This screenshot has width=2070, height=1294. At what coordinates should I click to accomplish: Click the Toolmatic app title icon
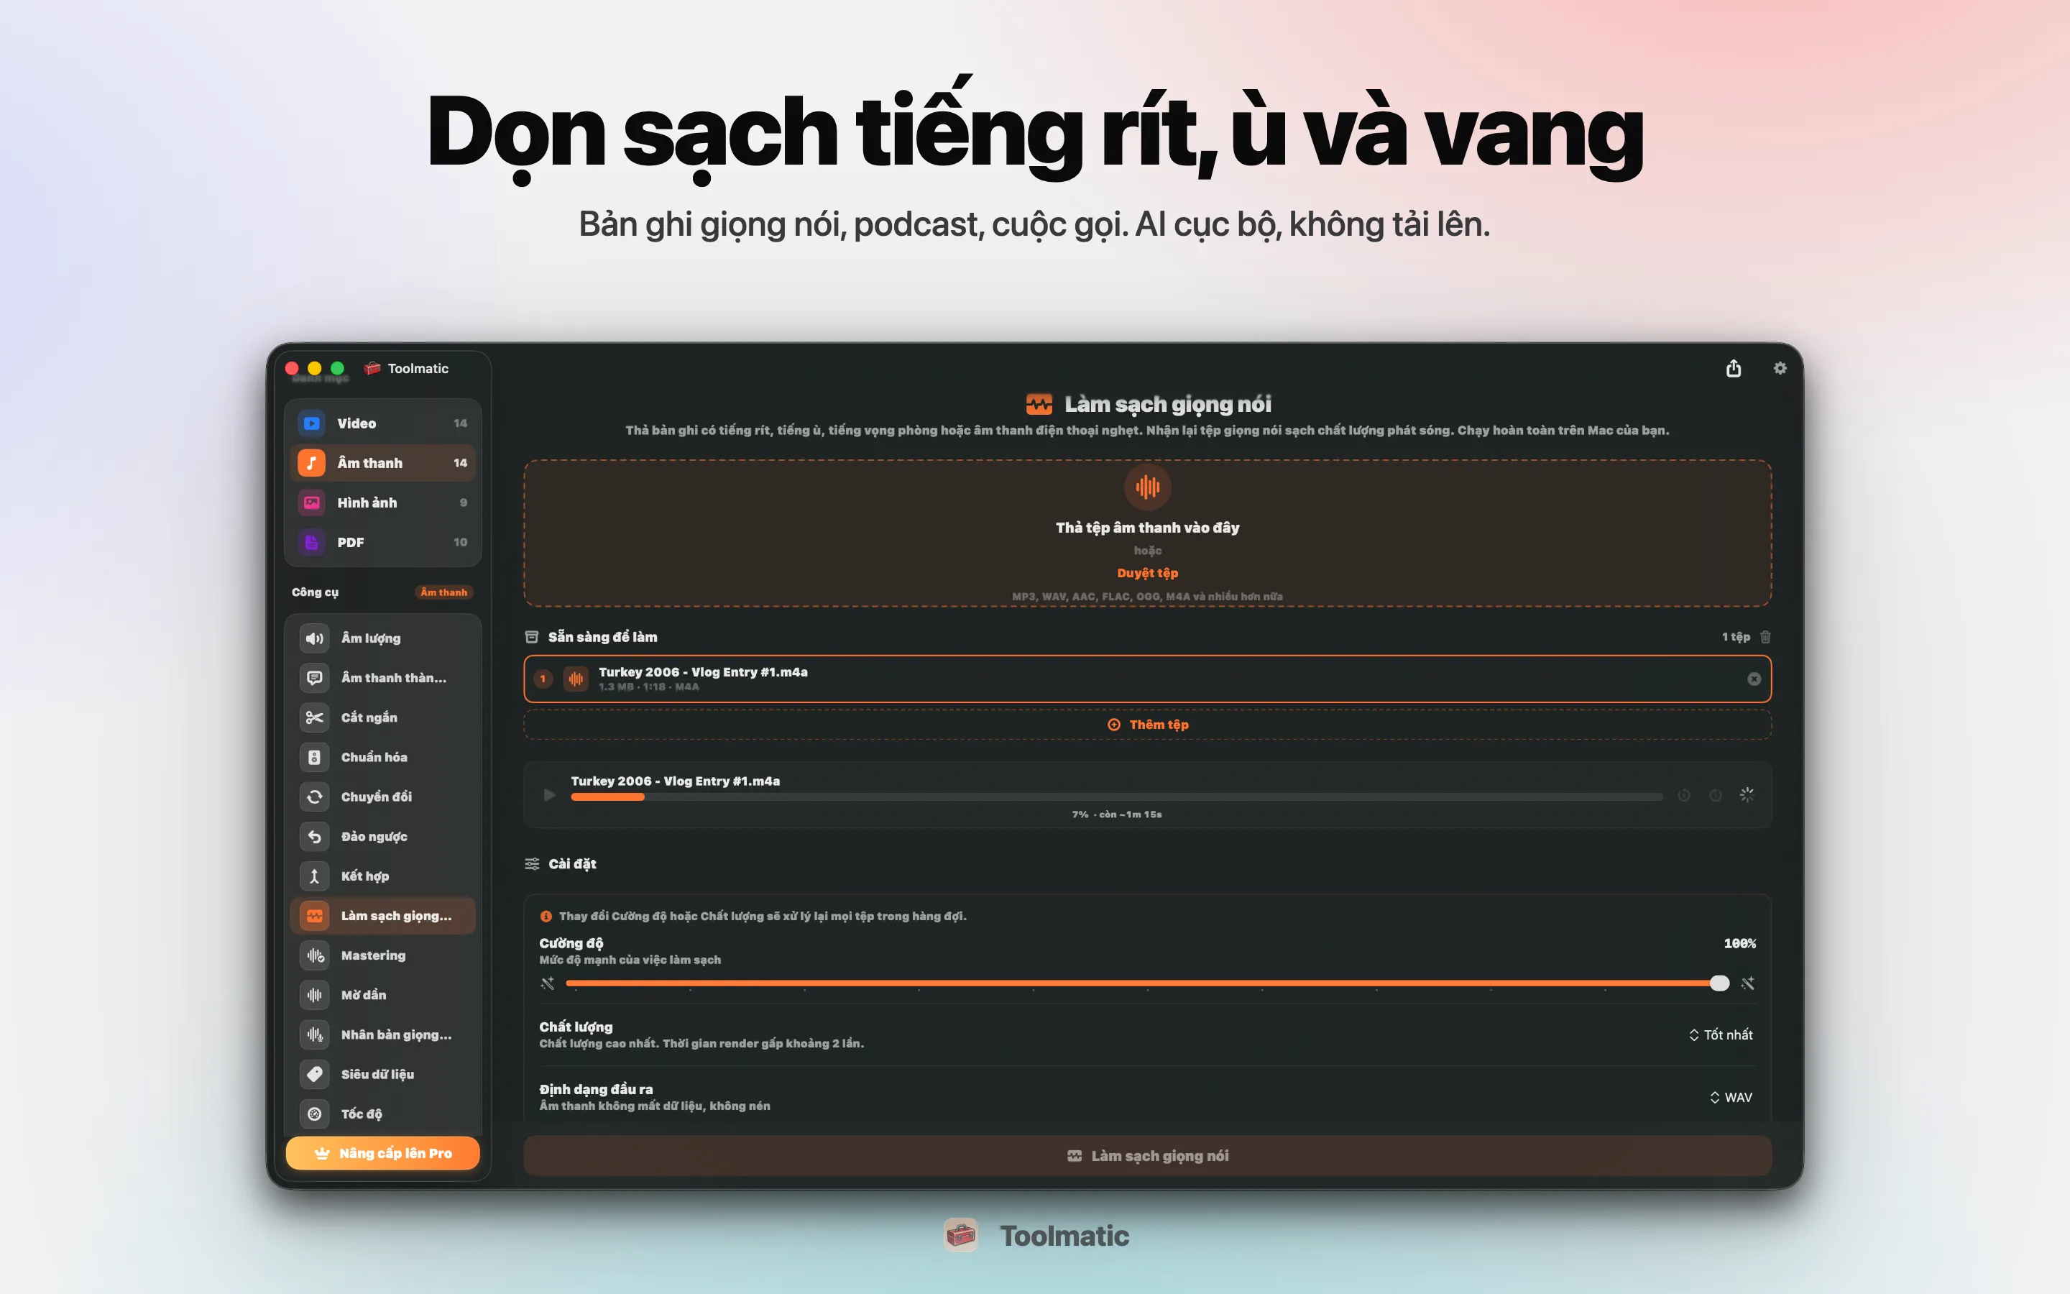(x=372, y=368)
